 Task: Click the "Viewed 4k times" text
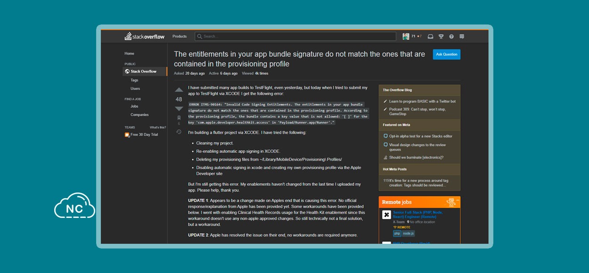click(x=255, y=73)
